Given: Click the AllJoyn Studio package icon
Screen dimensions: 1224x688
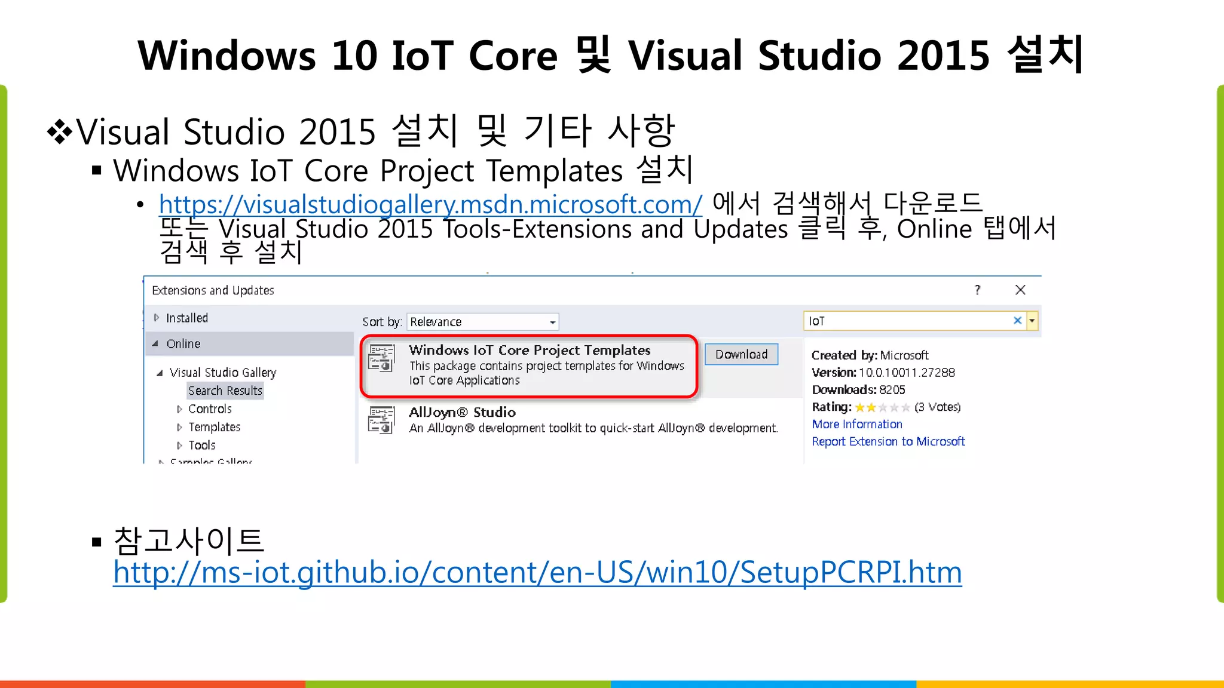Looking at the screenshot, I should (x=381, y=420).
